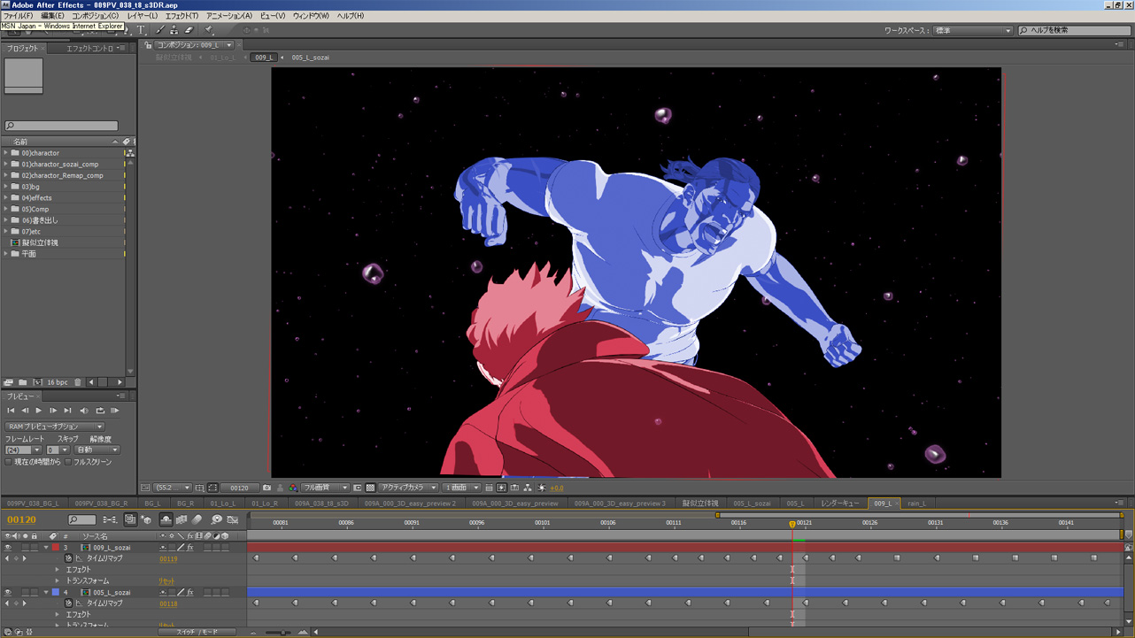Mute audio in Preview panel

pos(84,411)
